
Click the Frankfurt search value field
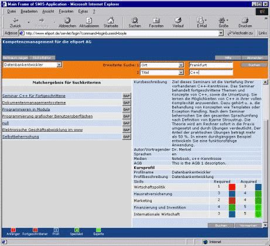(211, 65)
